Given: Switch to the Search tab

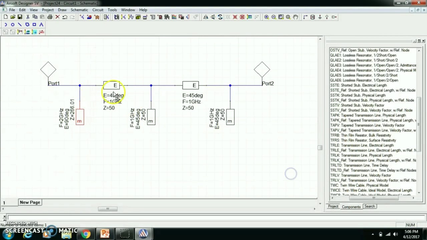Looking at the screenshot, I should 370,207.
